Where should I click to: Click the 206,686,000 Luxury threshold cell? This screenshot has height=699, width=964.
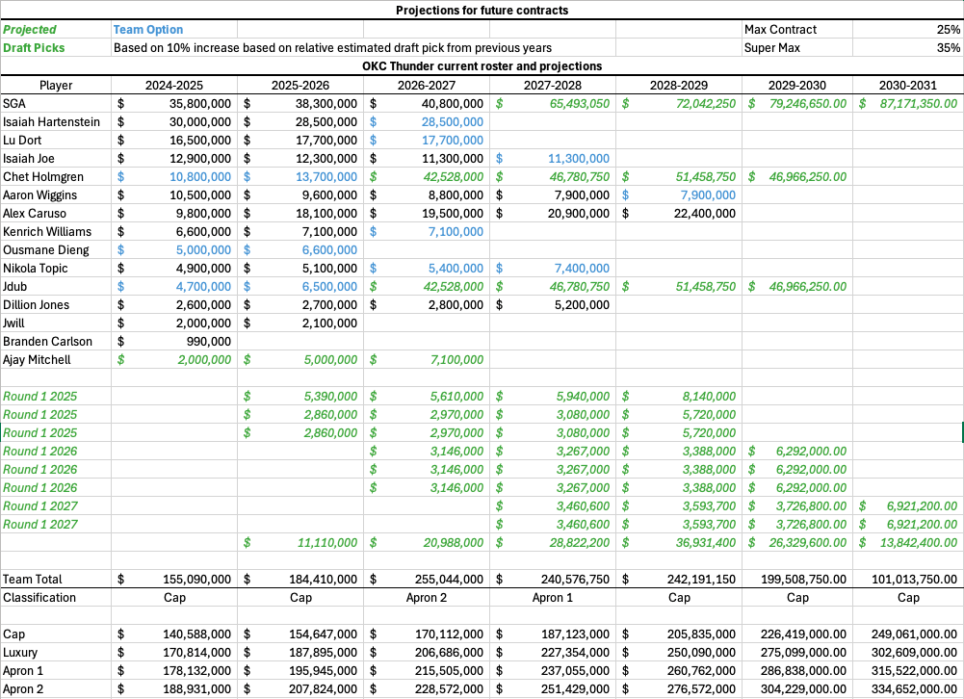[427, 652]
